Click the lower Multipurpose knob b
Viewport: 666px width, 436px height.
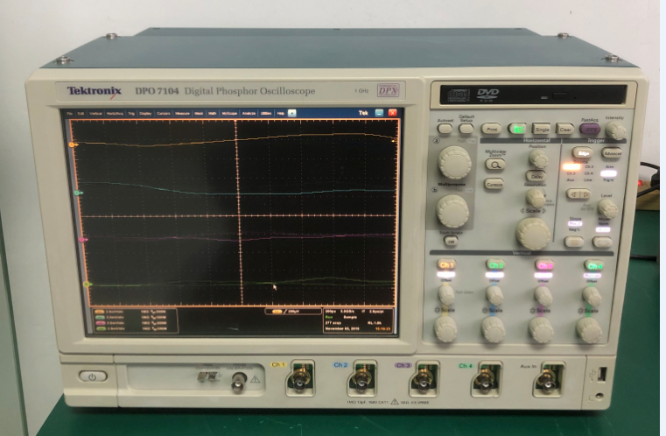[452, 211]
